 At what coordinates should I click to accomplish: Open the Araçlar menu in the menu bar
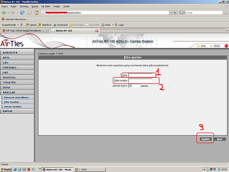[x=57, y=6]
